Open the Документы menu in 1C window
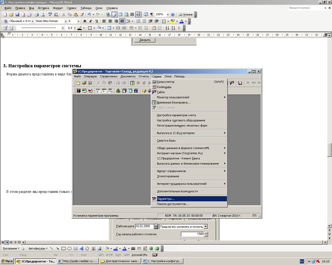The height and width of the screenshot is (265, 332). (x=128, y=76)
